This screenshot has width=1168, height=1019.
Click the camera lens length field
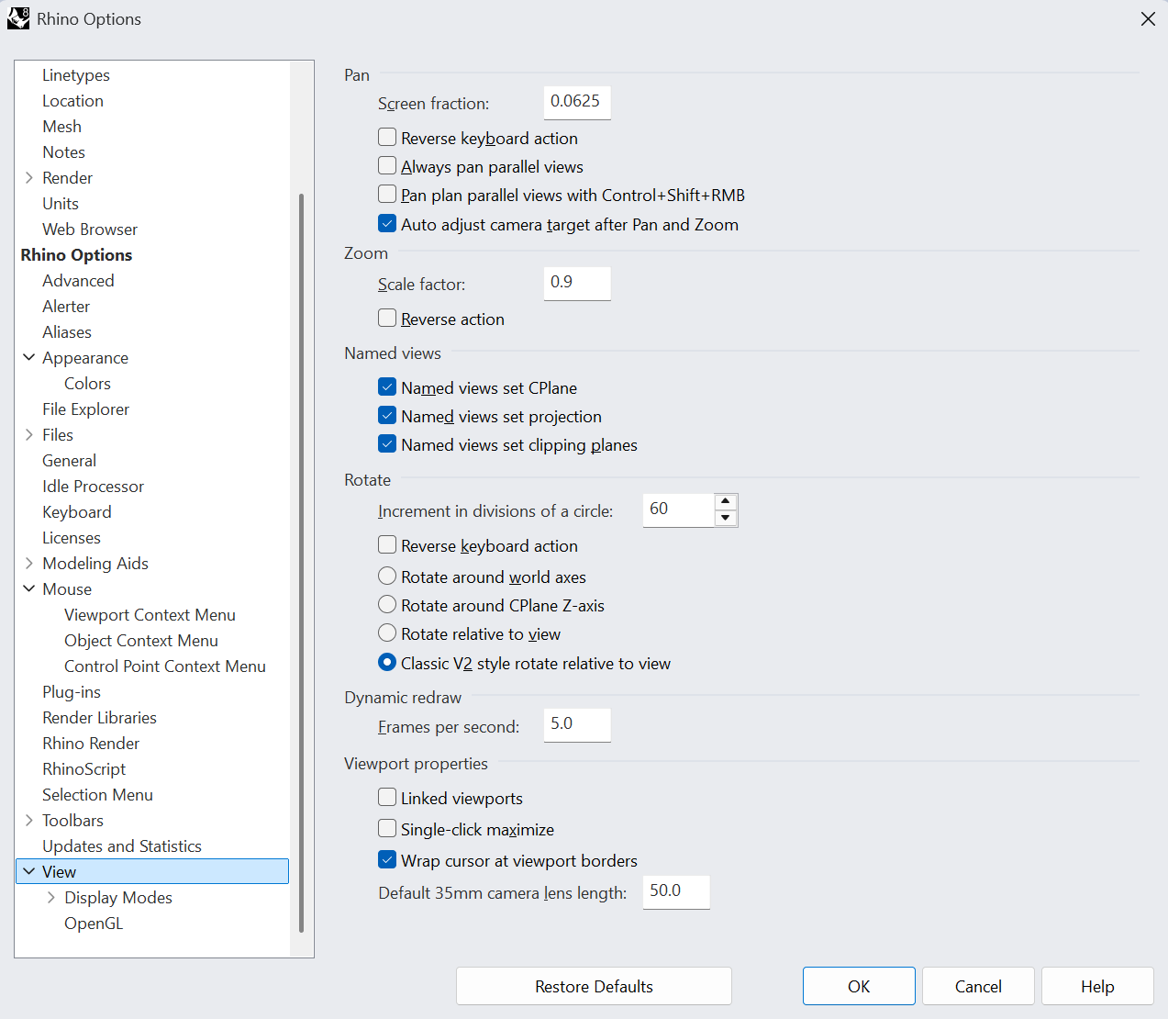click(x=676, y=891)
